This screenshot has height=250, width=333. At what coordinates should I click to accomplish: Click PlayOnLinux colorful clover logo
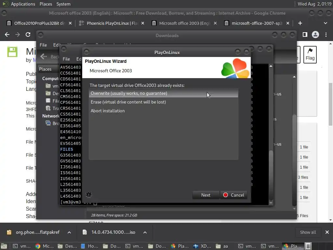click(x=235, y=68)
